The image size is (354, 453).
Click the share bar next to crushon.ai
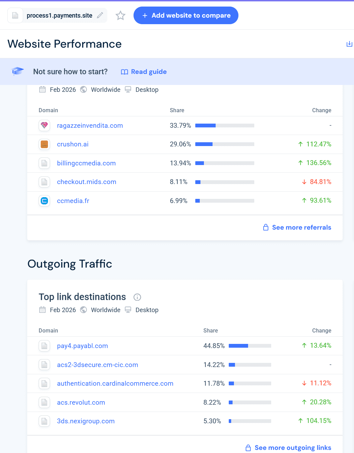point(225,144)
